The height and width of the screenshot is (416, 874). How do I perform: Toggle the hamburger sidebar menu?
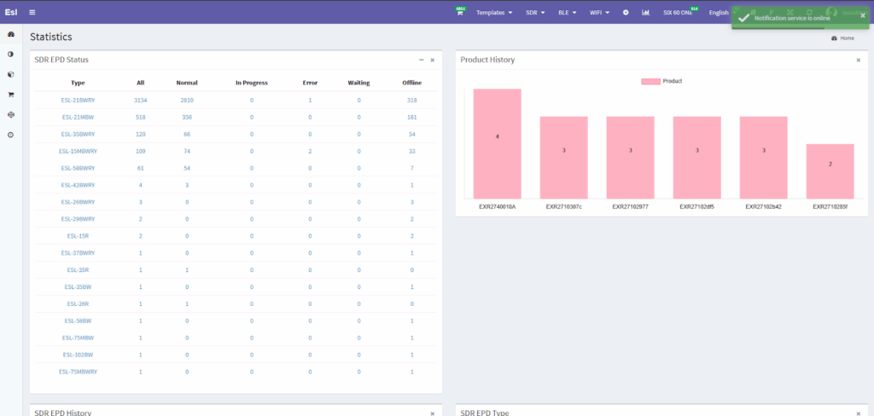(x=32, y=12)
